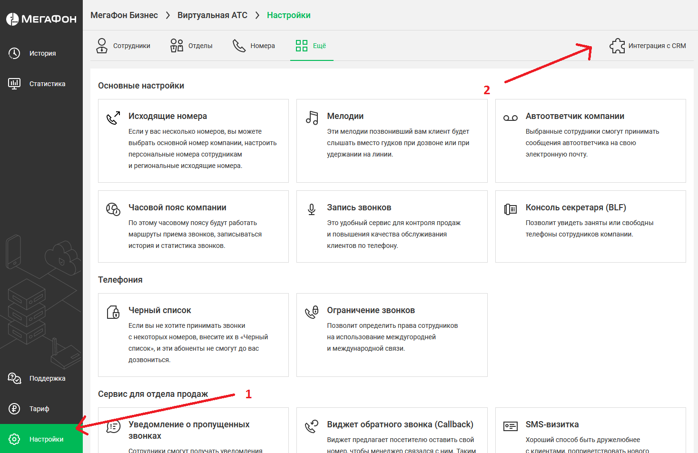Image resolution: width=698 pixels, height=453 pixels.
Task: Open the История clock icon
Action: coord(14,53)
